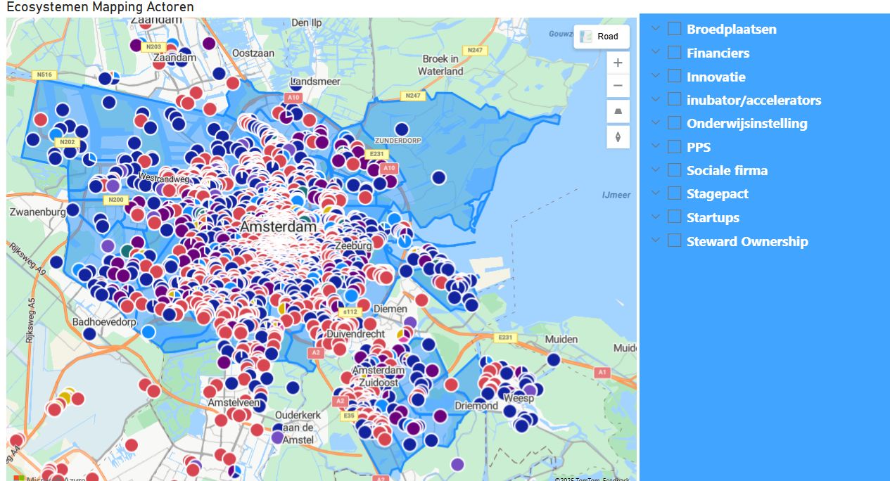Expand the inubator/accelerators chevron
890x481 pixels.
656,99
